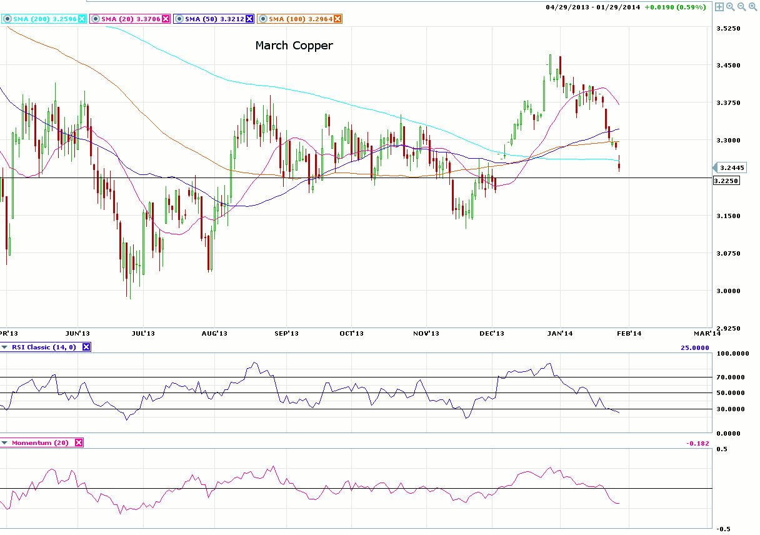Zoom in using the rightmost magnifier icon
This screenshot has width=760, height=535.
click(752, 7)
